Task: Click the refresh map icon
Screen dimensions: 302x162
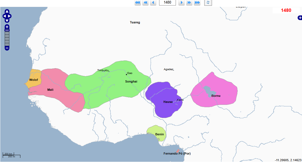Action: (x=208, y=2)
